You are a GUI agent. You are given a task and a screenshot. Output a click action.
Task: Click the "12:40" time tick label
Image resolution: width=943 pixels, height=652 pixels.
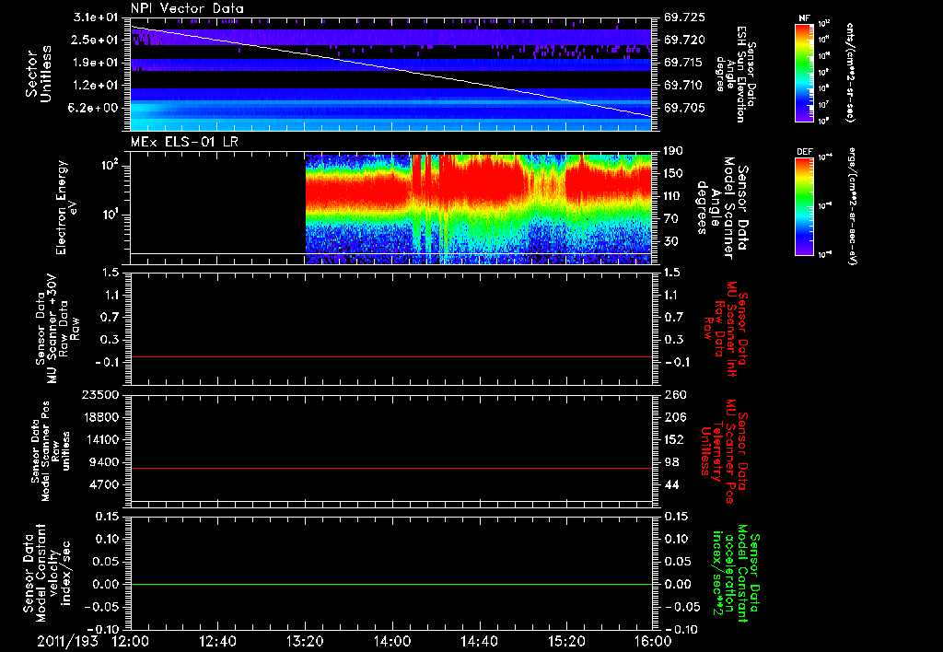click(217, 641)
